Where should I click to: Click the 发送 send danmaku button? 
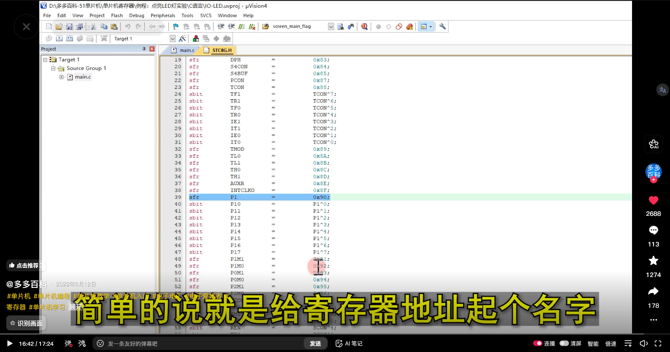click(315, 343)
